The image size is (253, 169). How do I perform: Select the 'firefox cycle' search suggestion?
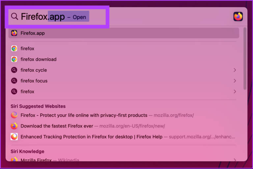pos(124,70)
